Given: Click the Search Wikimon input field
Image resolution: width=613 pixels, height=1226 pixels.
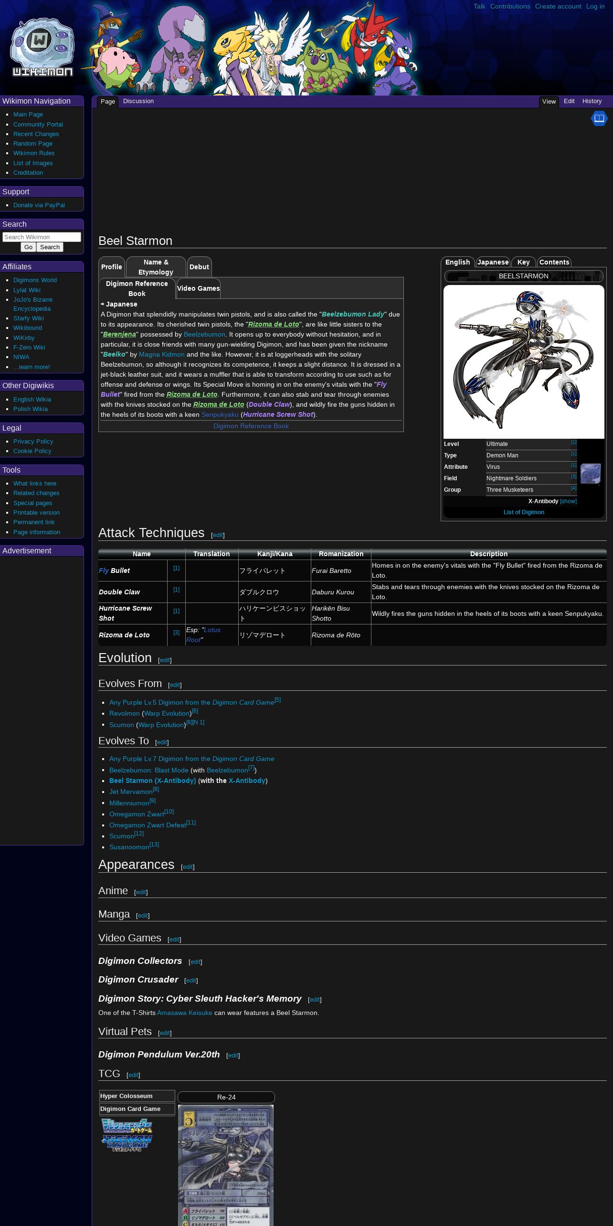Looking at the screenshot, I should pyautogui.click(x=42, y=237).
